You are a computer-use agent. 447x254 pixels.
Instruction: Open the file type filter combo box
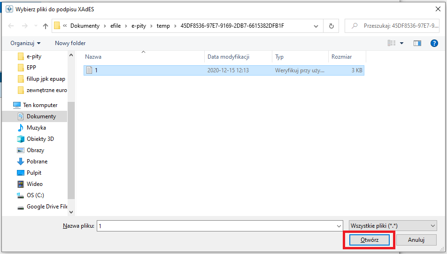pyautogui.click(x=393, y=226)
